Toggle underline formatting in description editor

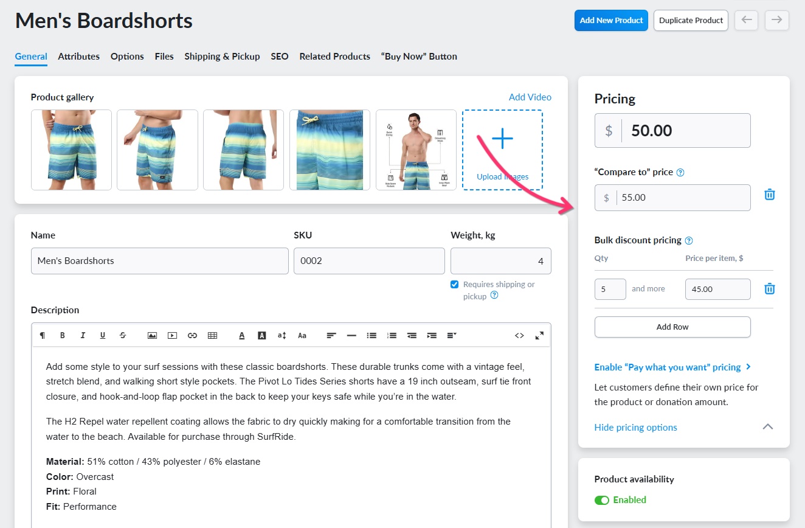point(103,335)
